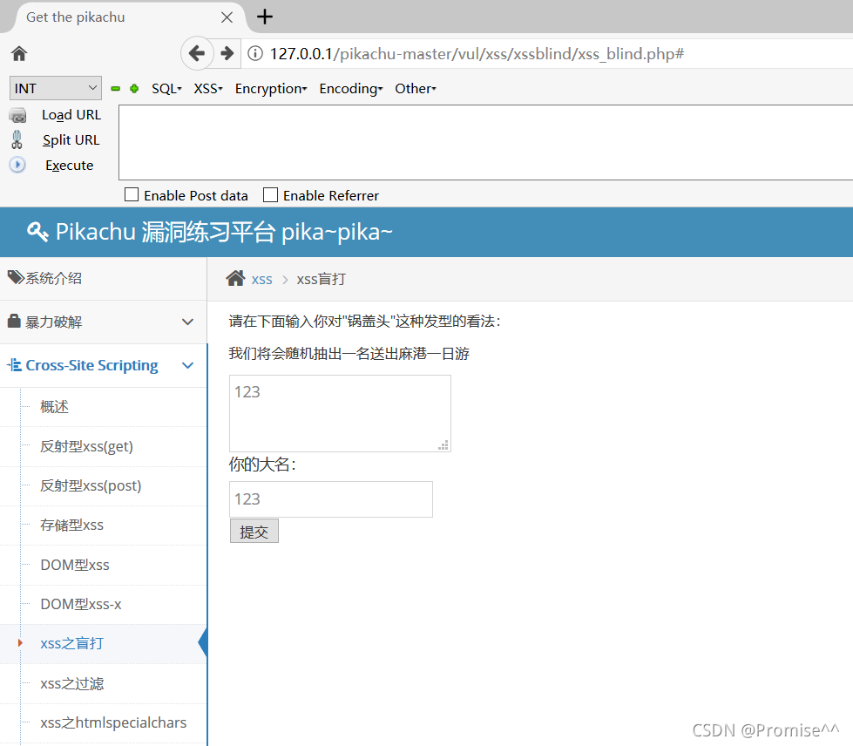Viewport: 853px width, 746px height.
Task: Open the Other menu
Action: click(x=416, y=89)
